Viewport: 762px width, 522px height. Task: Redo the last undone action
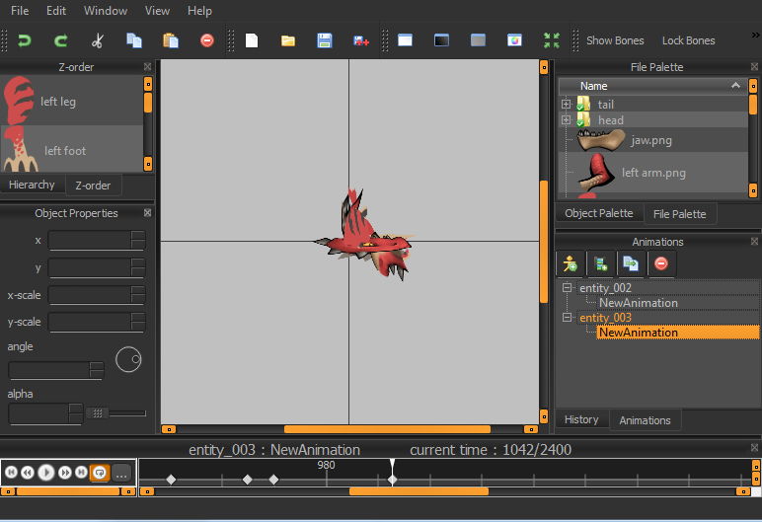click(61, 40)
